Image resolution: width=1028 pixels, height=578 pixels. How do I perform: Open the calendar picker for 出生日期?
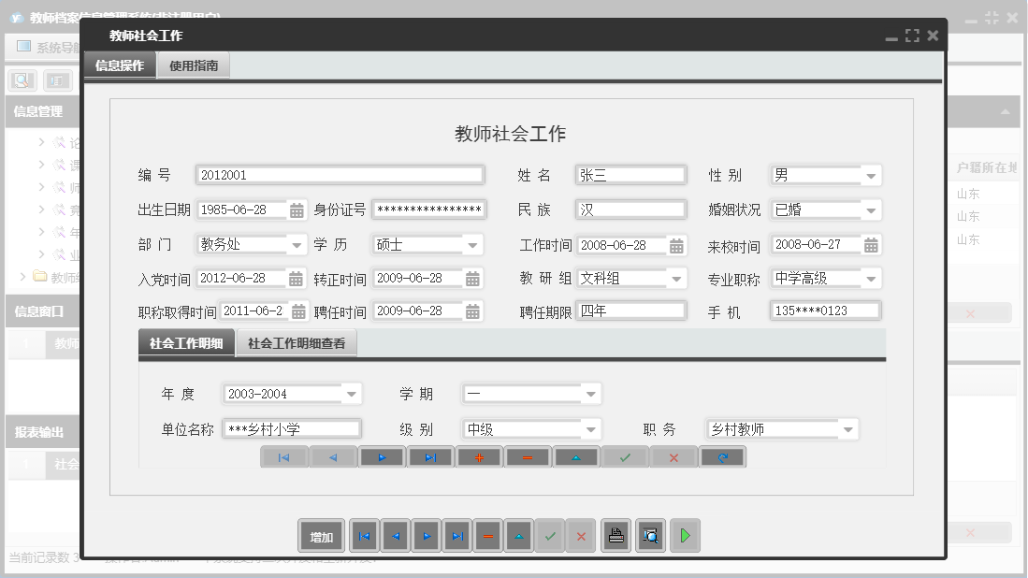297,210
